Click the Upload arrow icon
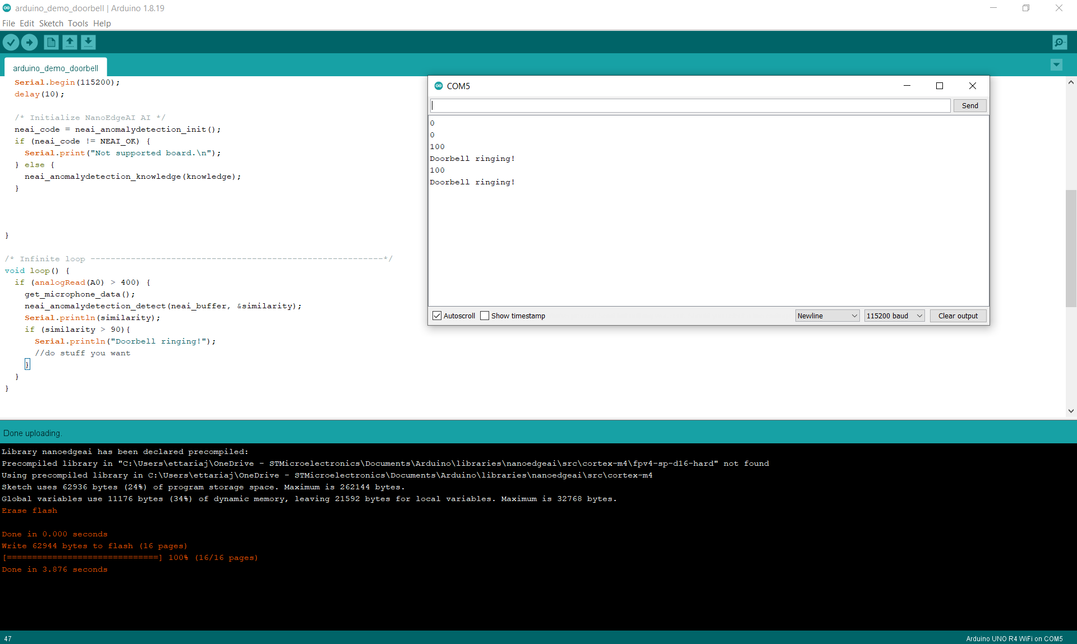The height and width of the screenshot is (644, 1077). click(29, 42)
